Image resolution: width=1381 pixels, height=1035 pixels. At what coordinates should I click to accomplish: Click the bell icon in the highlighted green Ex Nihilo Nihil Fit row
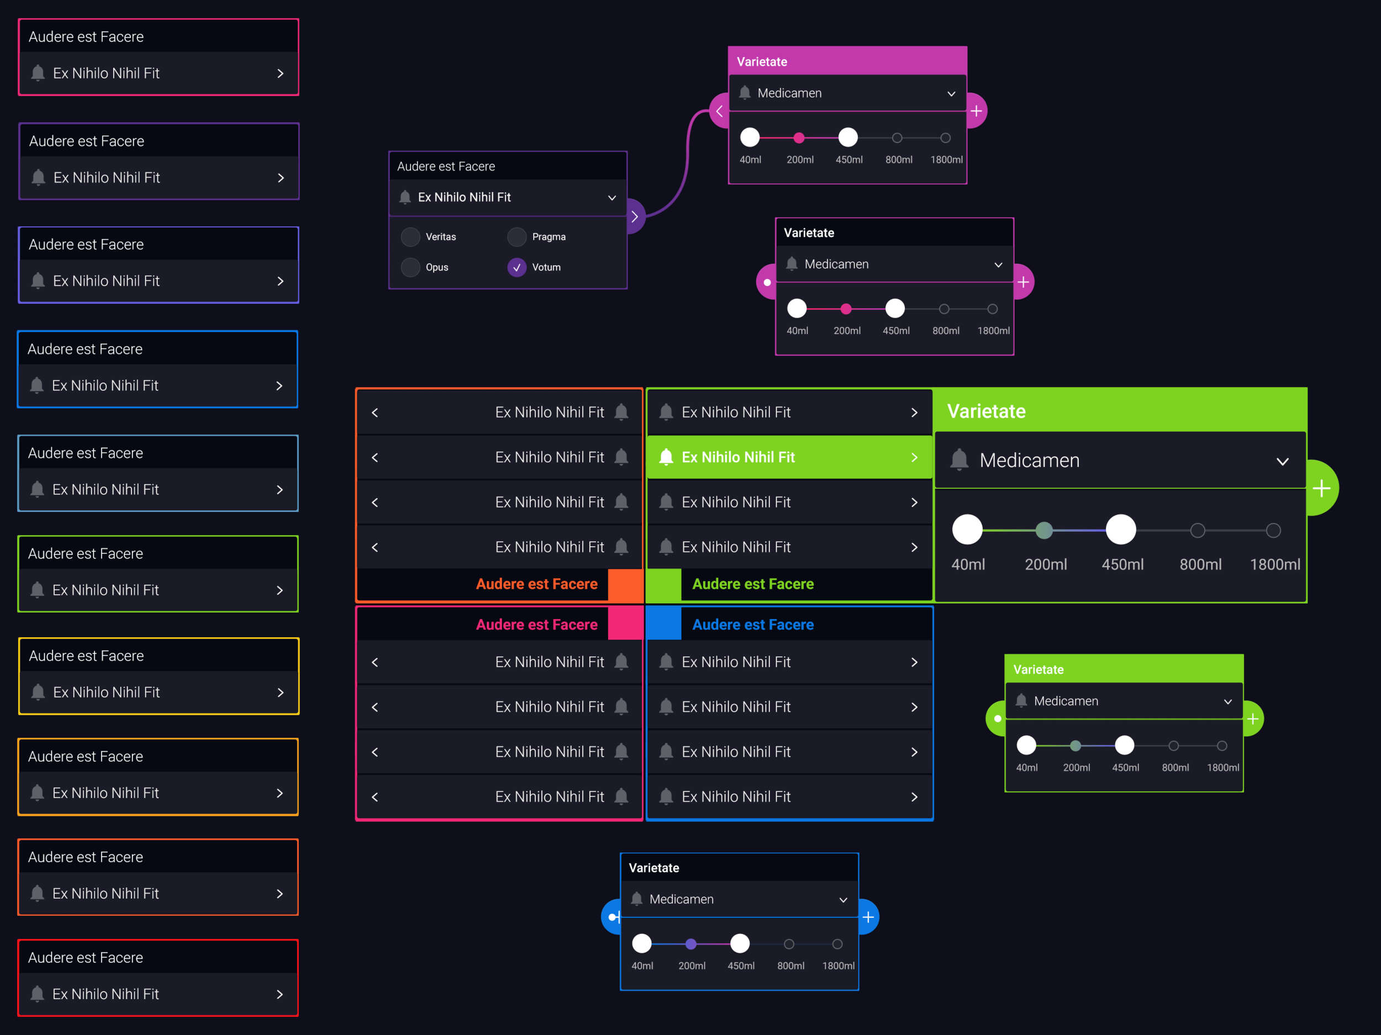(x=666, y=457)
